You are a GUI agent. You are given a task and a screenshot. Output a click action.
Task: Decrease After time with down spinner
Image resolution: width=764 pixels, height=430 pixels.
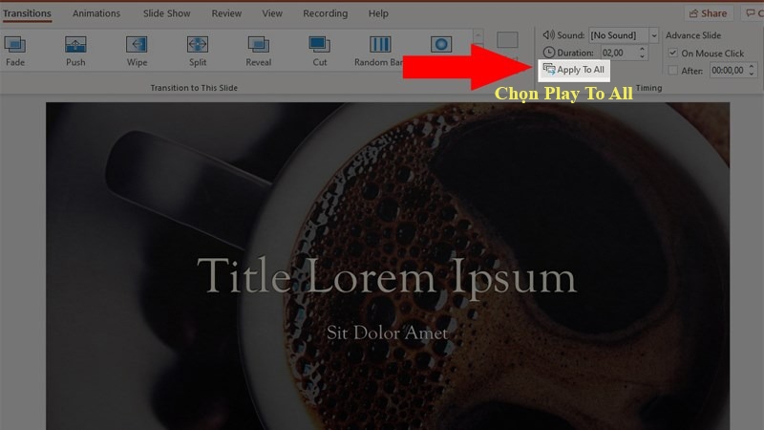click(752, 74)
